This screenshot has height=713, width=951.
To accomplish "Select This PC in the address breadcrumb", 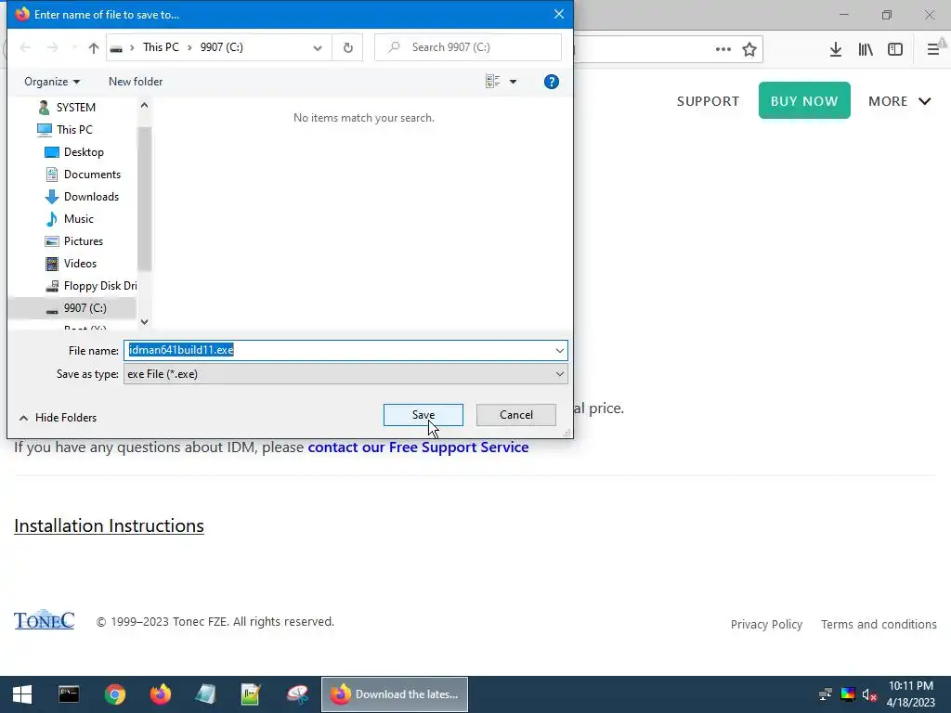I will pyautogui.click(x=161, y=47).
